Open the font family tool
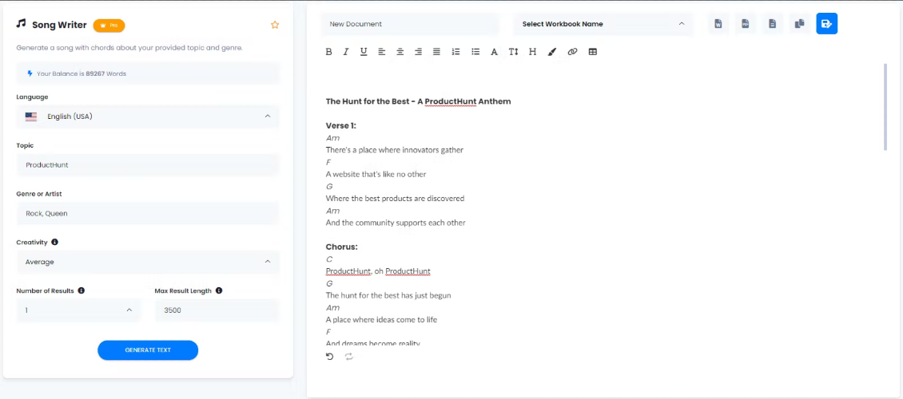This screenshot has height=399, width=903. coord(494,52)
